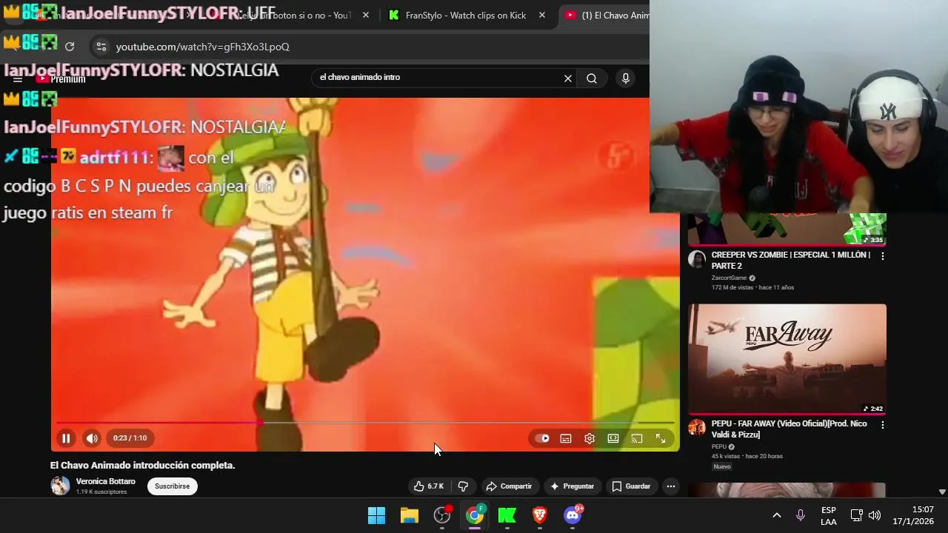
Task: Click the Chrome taskbar icon
Action: coord(475,515)
